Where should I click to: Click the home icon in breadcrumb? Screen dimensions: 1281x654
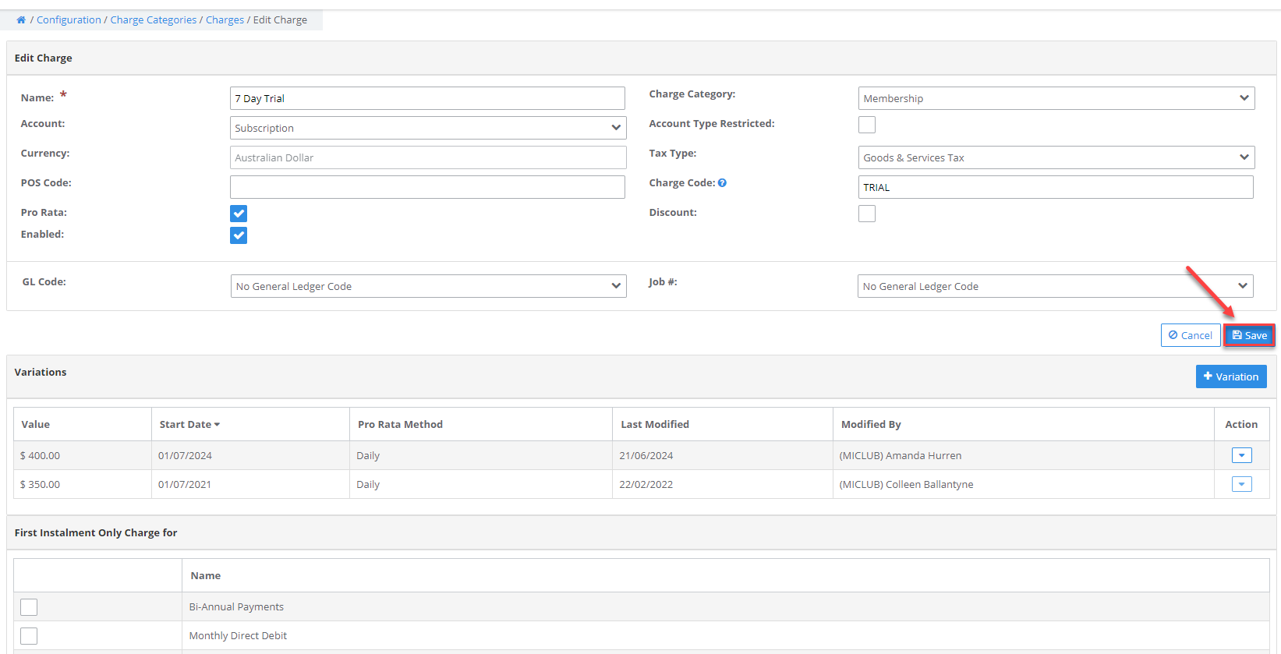pos(21,20)
